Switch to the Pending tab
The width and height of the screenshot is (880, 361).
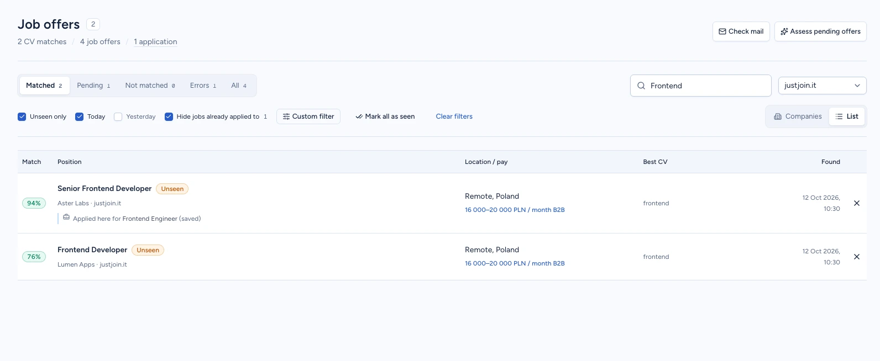coord(93,86)
